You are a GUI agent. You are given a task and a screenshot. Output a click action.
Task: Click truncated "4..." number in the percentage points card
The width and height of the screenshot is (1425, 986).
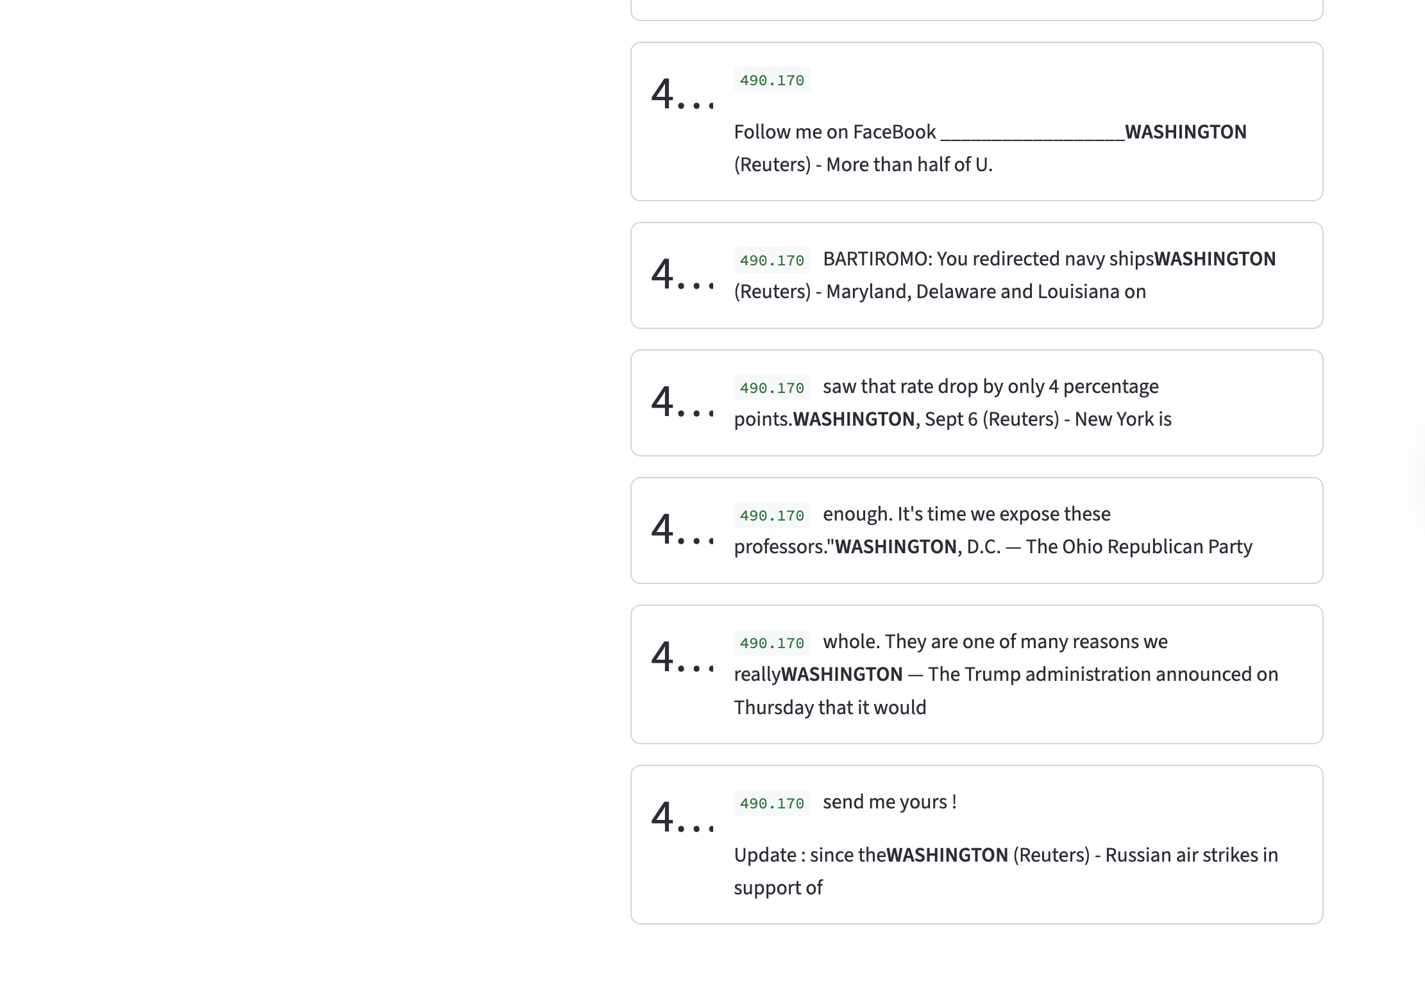point(682,403)
